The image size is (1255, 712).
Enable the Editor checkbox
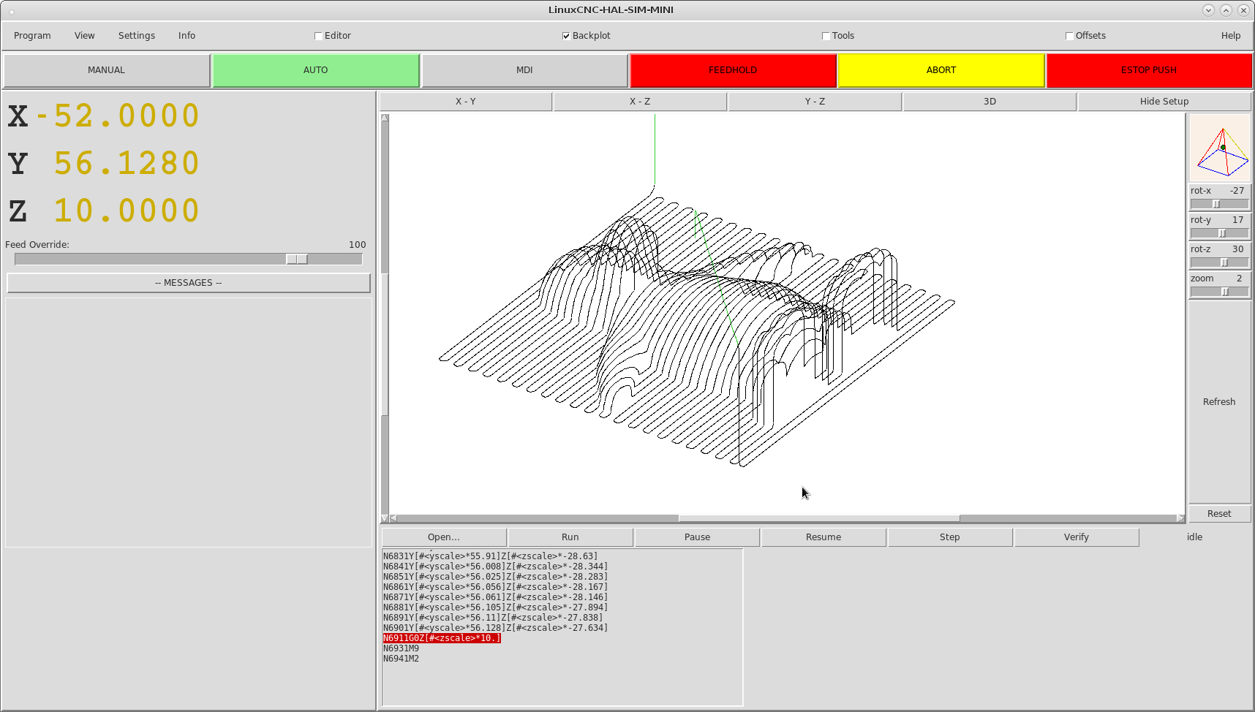point(319,36)
